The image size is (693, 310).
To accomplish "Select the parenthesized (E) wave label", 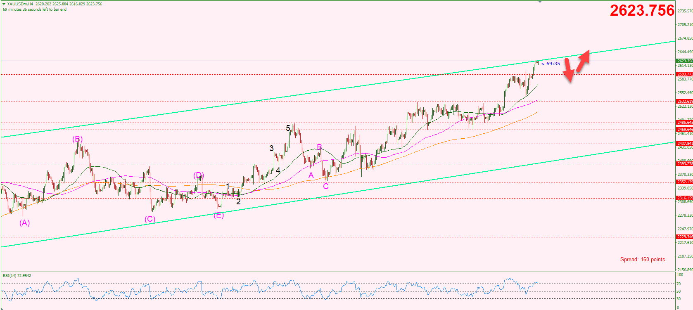I will tap(219, 215).
